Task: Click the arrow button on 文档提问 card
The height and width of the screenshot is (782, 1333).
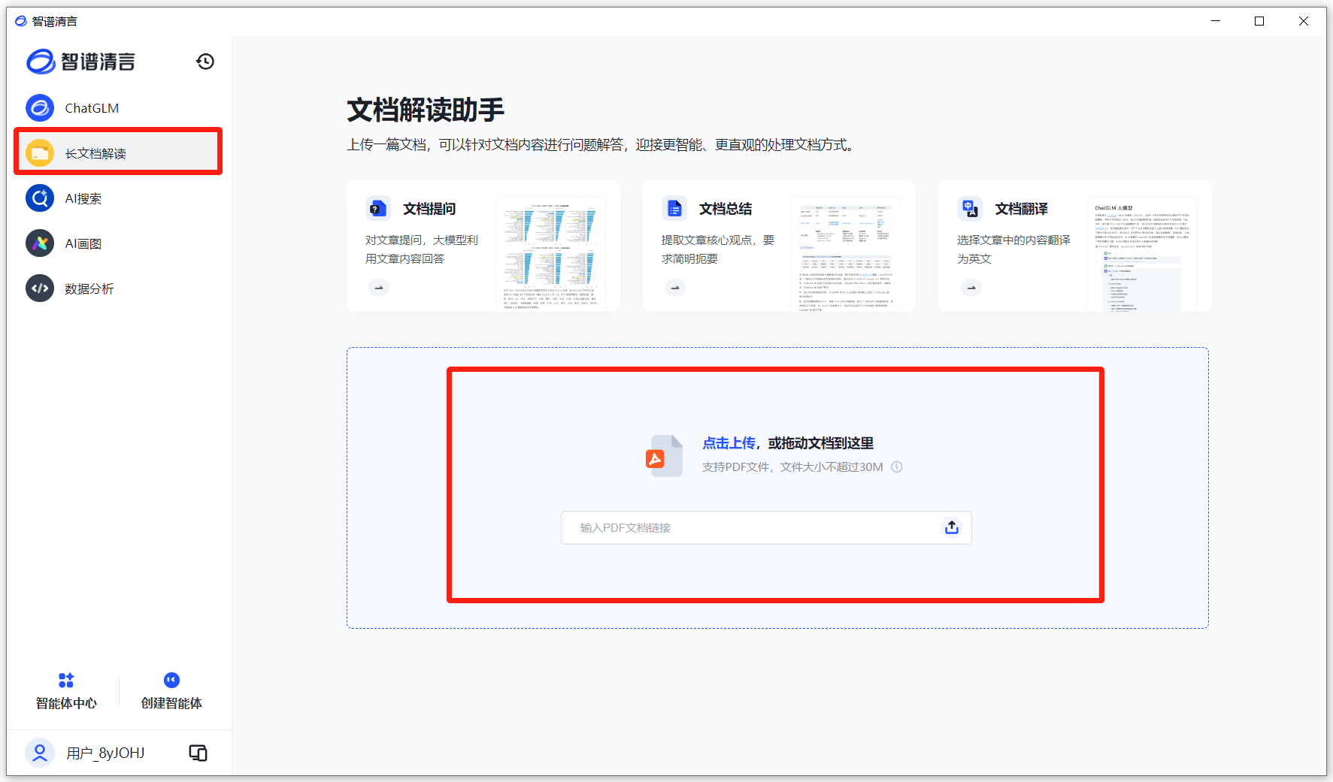Action: tap(379, 287)
